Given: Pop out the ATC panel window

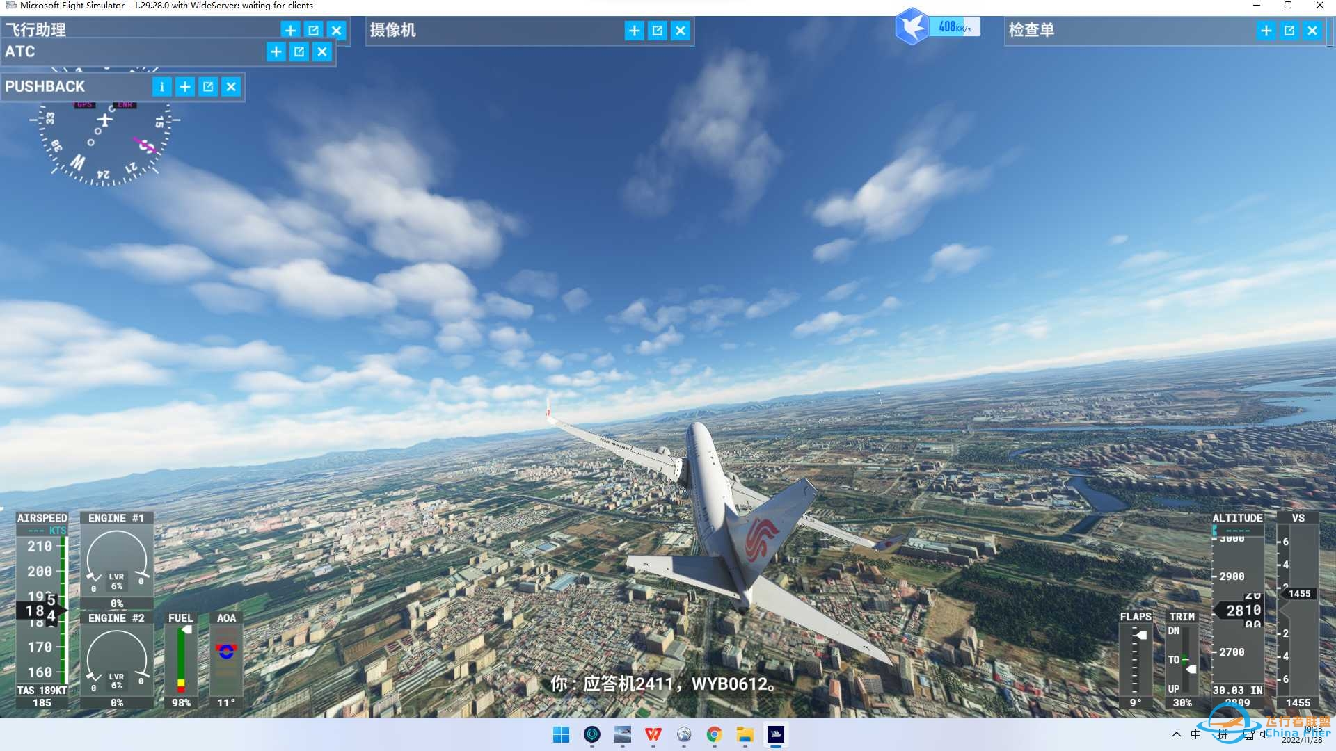Looking at the screenshot, I should pos(299,51).
